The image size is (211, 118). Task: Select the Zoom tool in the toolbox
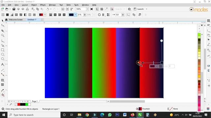coord(2,35)
